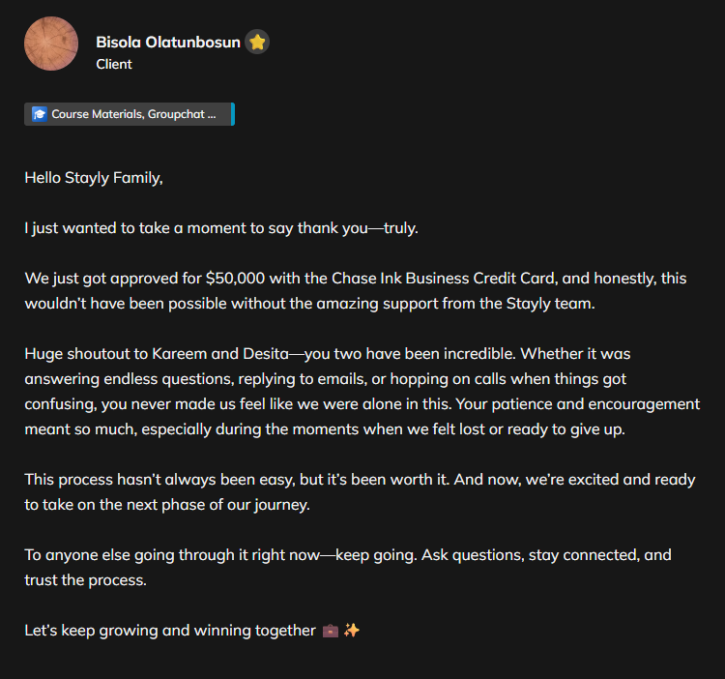The width and height of the screenshot is (725, 679).
Task: Open the author name Bisola Olatunbosun
Action: click(x=168, y=43)
